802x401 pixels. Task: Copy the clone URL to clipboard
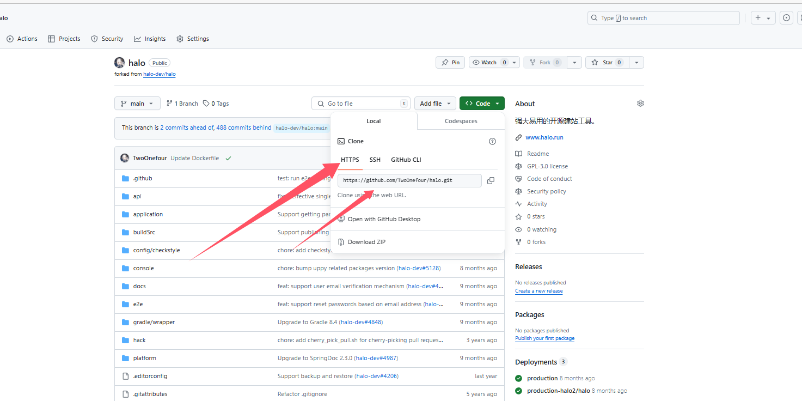(x=491, y=180)
